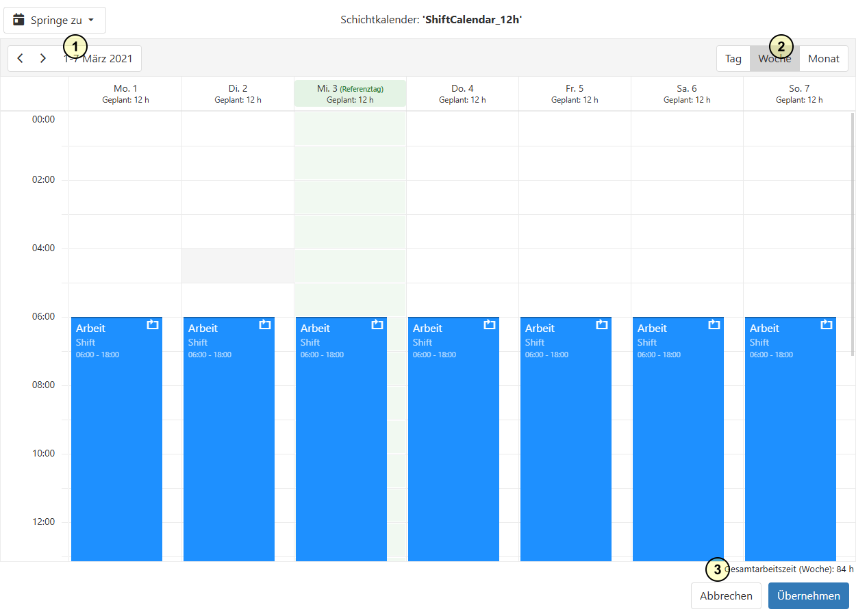This screenshot has width=856, height=616.
Task: Click the calendar vertical scrollbar
Action: (853, 234)
